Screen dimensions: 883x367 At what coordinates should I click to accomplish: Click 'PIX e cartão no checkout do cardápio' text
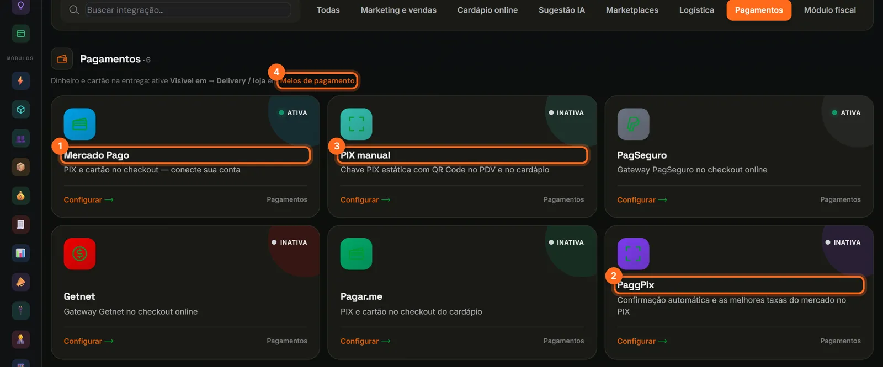tap(411, 311)
